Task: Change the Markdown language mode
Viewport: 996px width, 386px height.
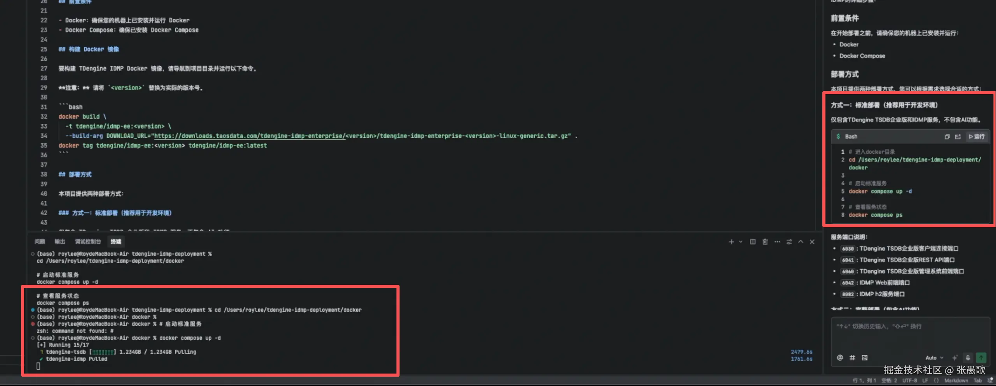Action: (x=956, y=381)
